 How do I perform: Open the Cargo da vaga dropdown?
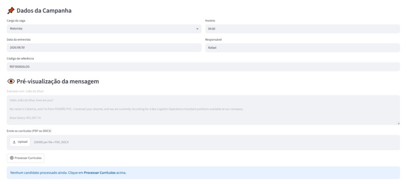pos(104,29)
